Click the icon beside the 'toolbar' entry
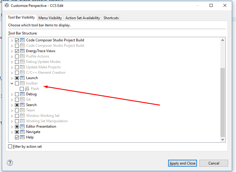Screen dimensions: 236x172 (22, 83)
